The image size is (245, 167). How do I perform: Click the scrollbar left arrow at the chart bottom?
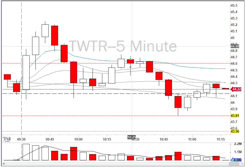[4, 163]
